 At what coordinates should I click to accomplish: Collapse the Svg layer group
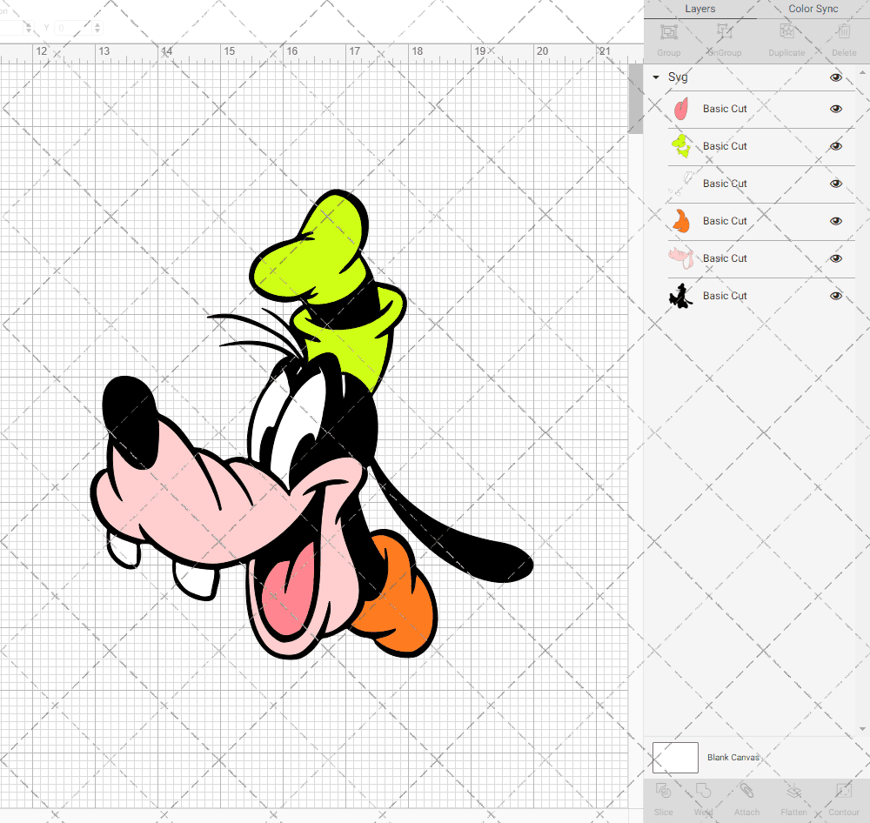coord(656,77)
